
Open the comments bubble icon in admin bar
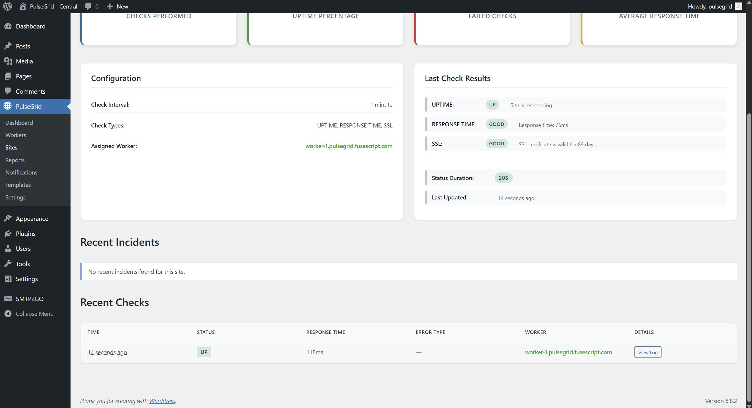click(88, 6)
